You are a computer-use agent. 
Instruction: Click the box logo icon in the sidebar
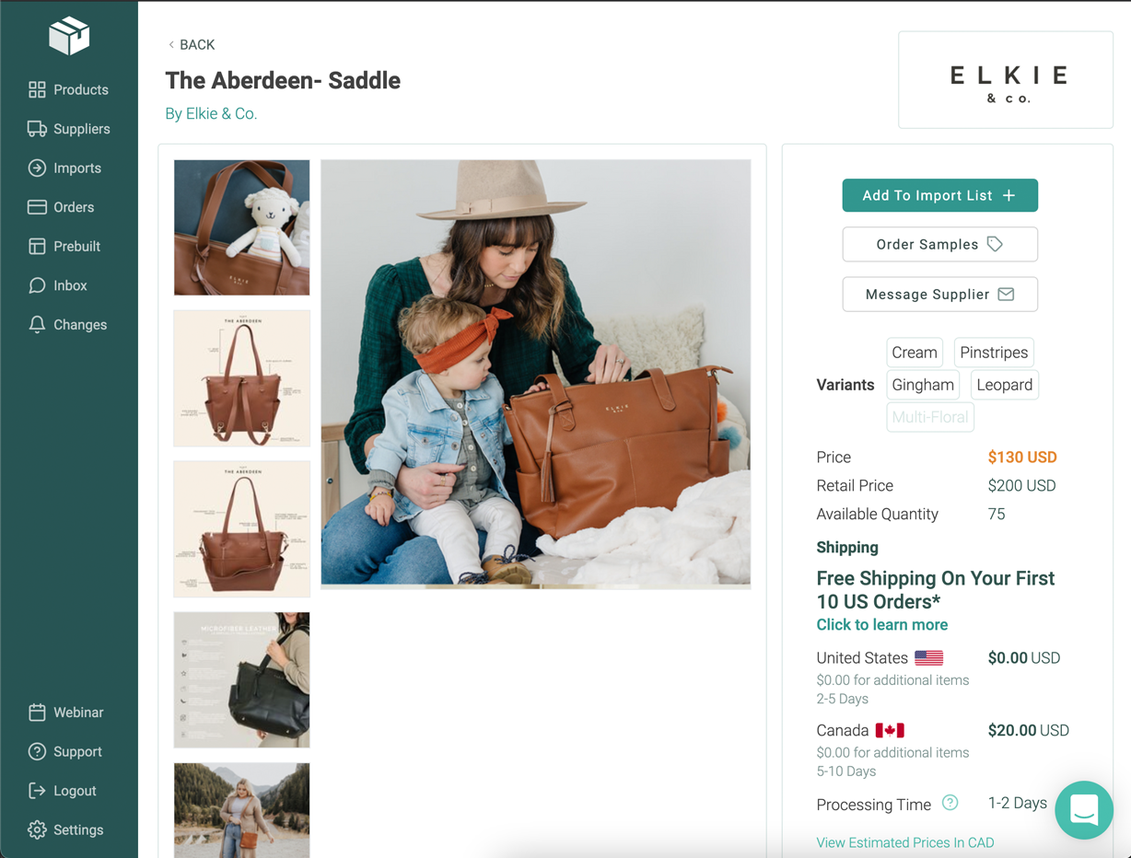tap(69, 36)
